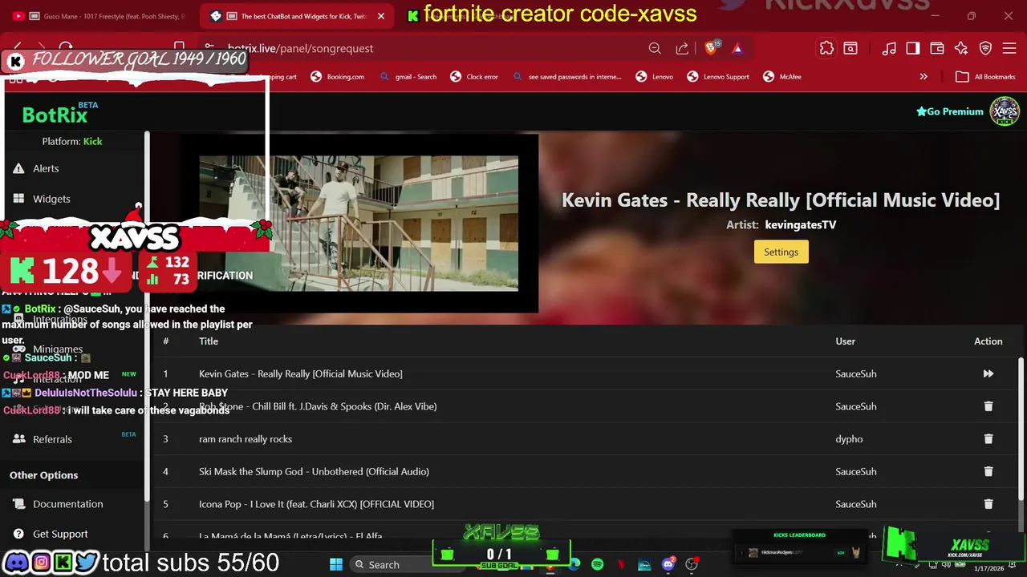
Task: Open the Booking.com bookmark
Action: tap(337, 77)
